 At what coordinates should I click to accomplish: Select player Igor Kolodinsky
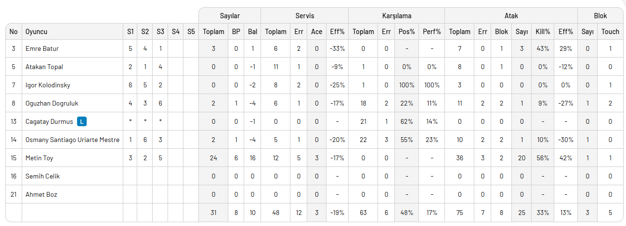(48, 85)
